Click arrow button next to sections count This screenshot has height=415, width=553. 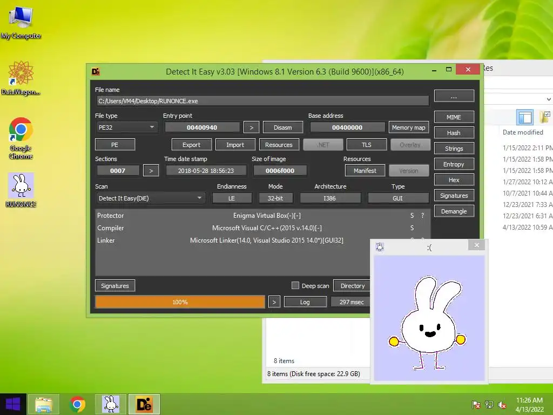[x=151, y=171]
